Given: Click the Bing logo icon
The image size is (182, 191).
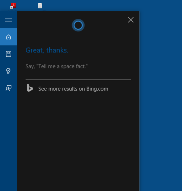Looking at the screenshot, I should click(x=30, y=88).
